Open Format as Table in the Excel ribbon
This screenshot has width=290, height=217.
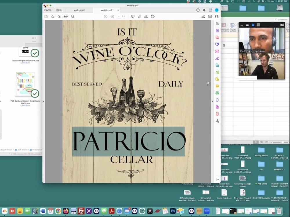pyautogui.click(x=233, y=28)
